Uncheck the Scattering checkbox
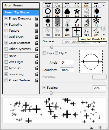Screen dimensions: 109x130 pyautogui.click(x=6, y=25)
